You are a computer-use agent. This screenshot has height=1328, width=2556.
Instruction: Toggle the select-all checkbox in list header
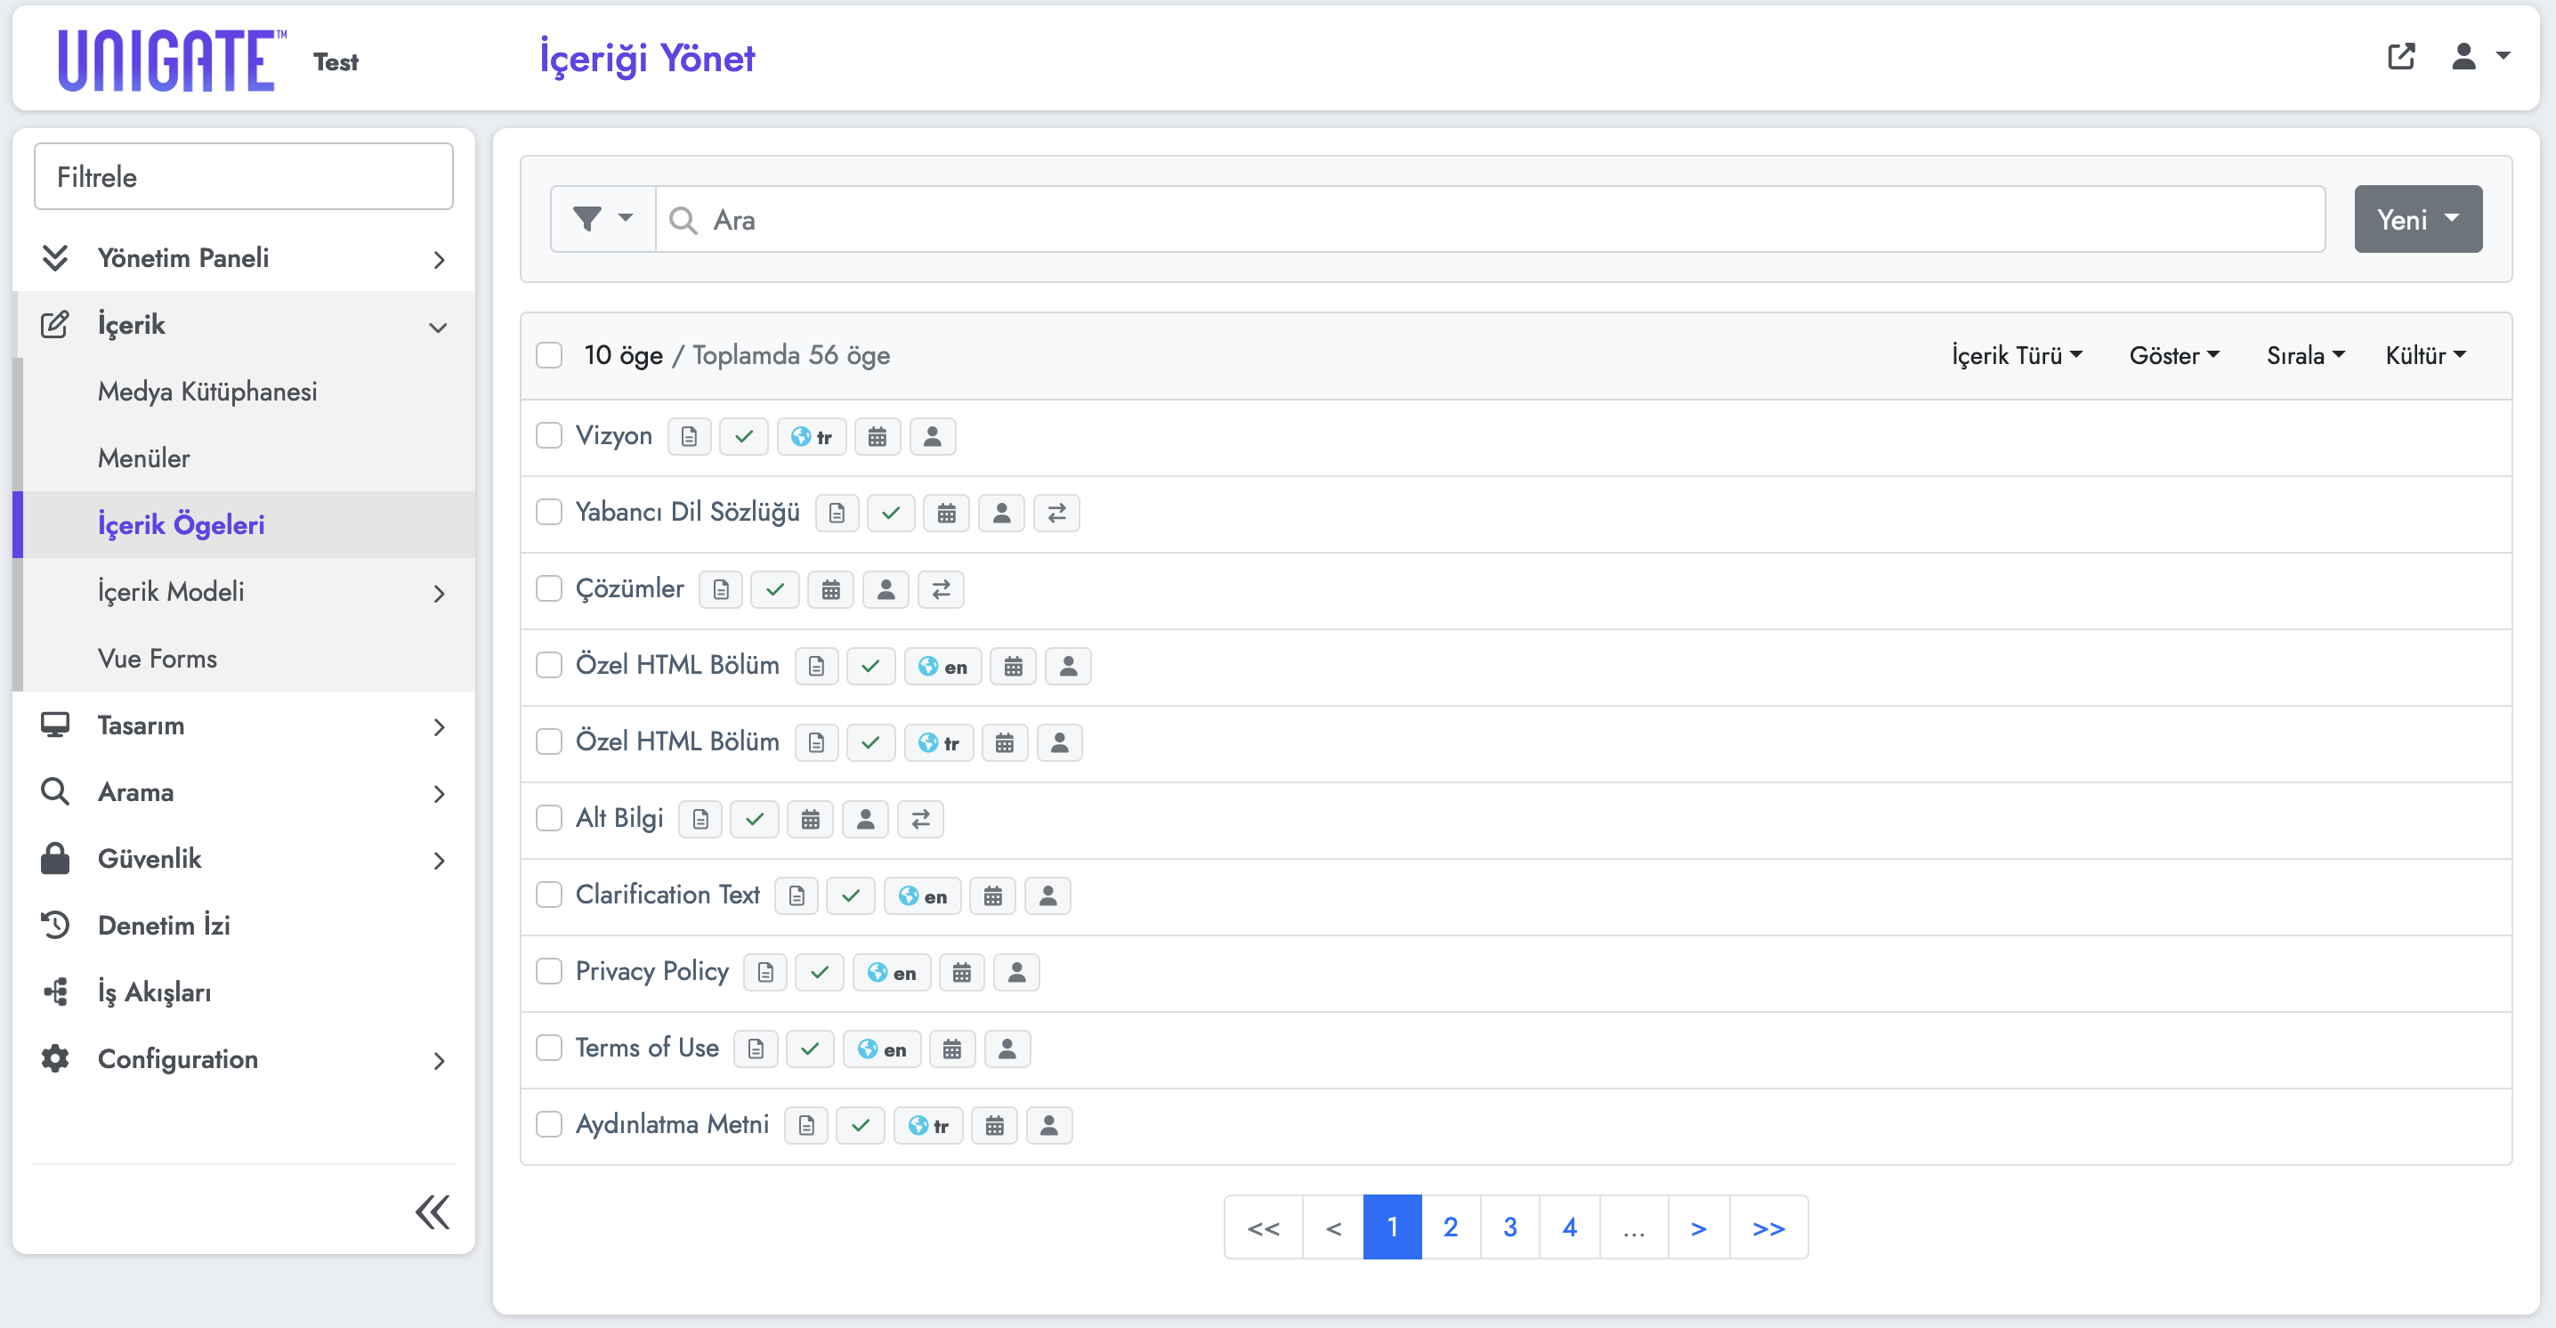tap(549, 355)
